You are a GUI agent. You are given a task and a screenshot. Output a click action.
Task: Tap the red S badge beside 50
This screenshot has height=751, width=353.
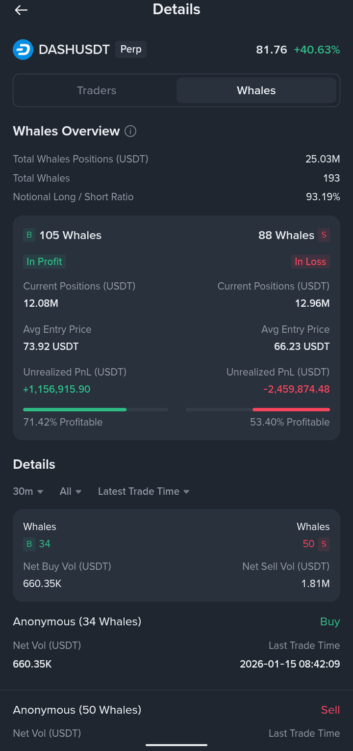(324, 543)
